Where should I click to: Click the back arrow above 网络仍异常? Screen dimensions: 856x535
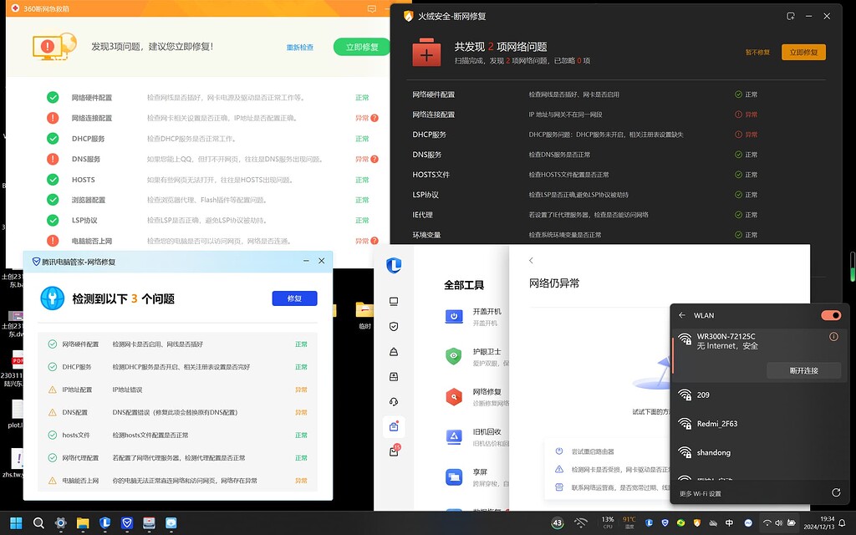531,261
